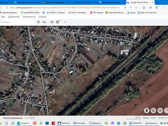Add a placemark with the pin icon

point(38,22)
